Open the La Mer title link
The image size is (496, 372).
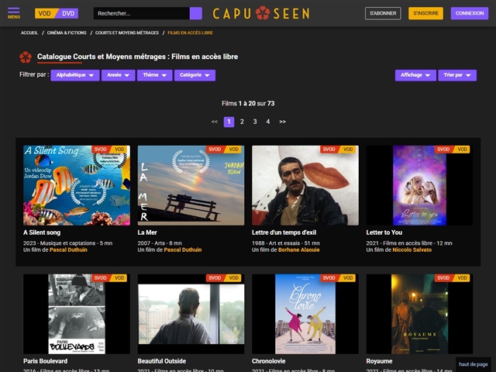point(147,232)
